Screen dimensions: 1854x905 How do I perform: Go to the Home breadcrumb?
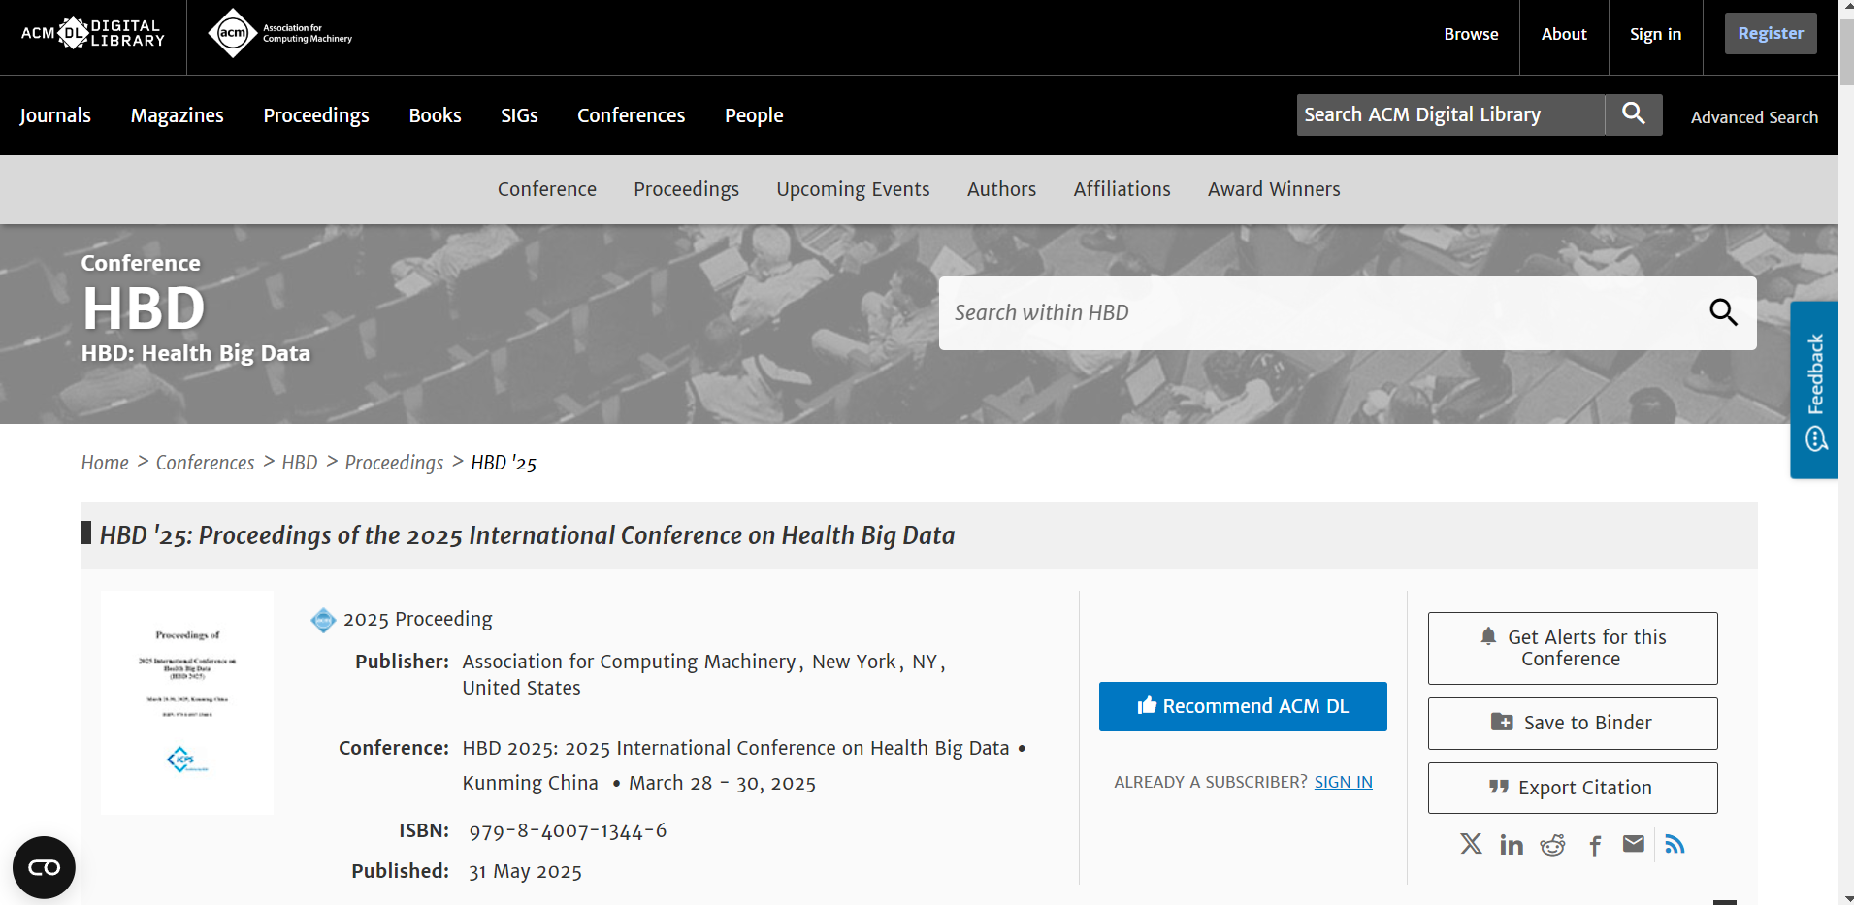click(105, 463)
